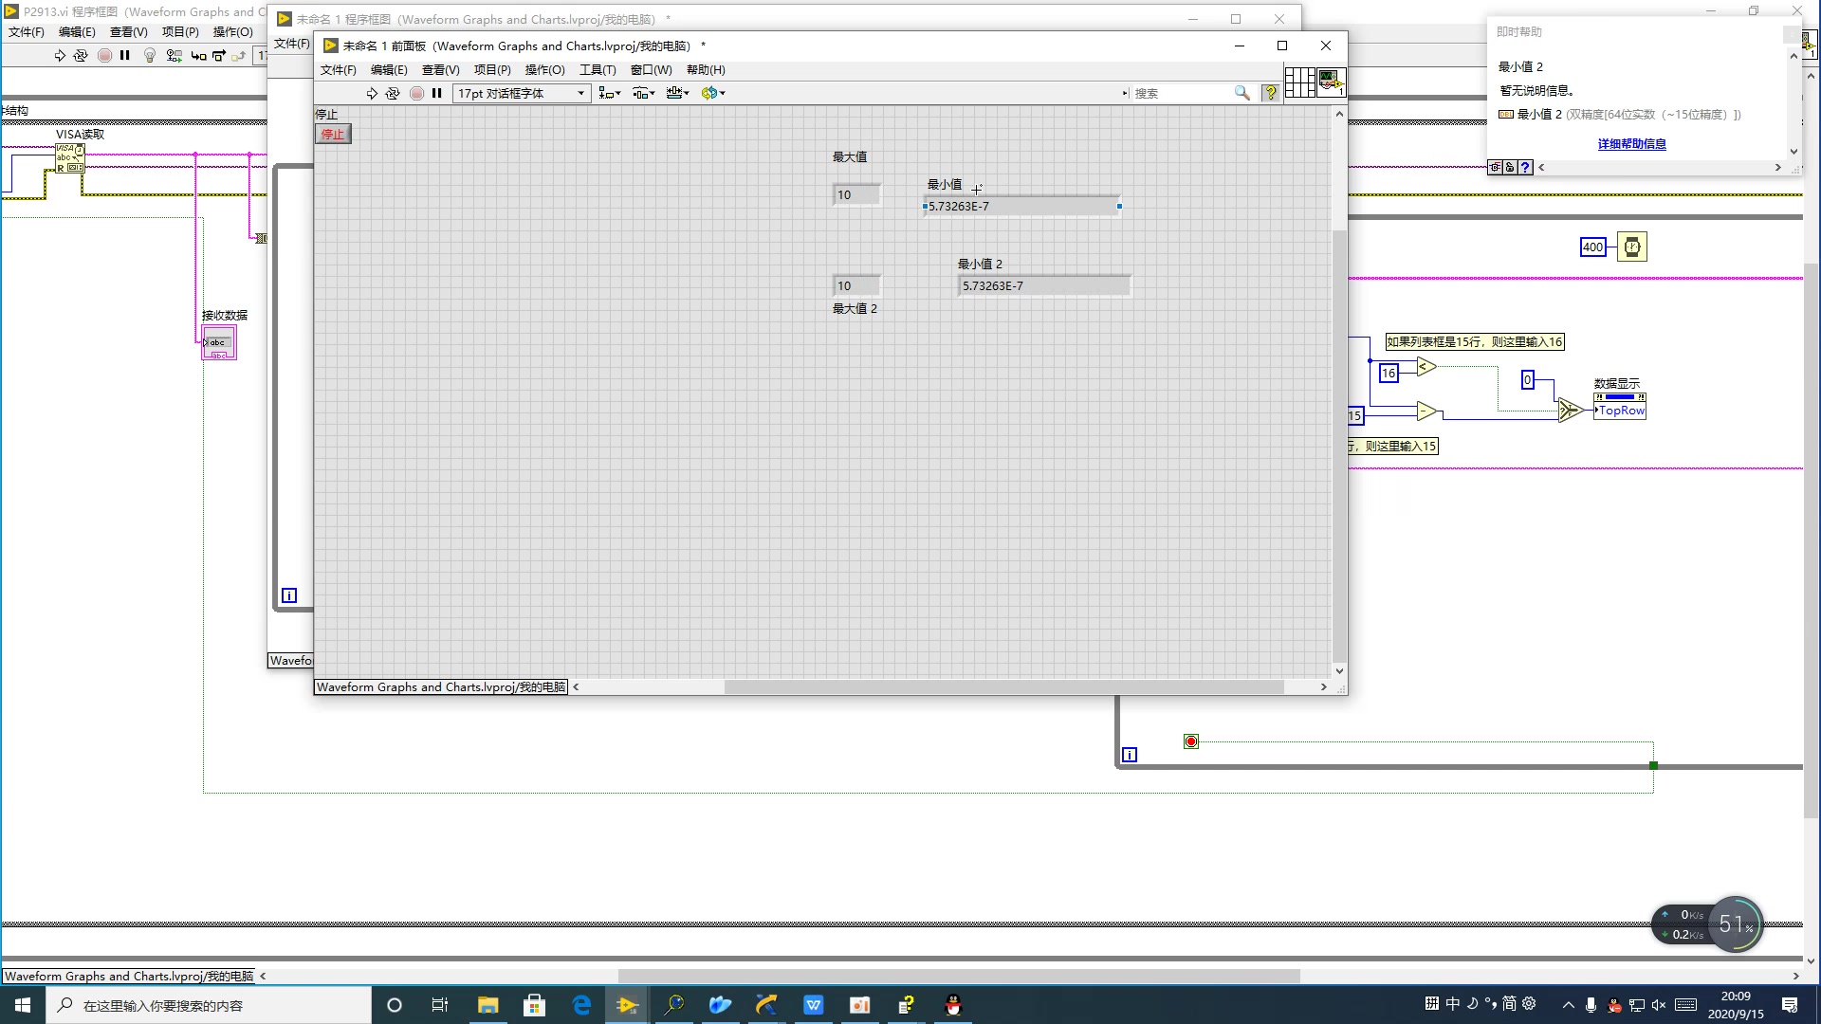Click Run Continuously button on front panel
Screen dimensions: 1821x1024
click(x=393, y=93)
